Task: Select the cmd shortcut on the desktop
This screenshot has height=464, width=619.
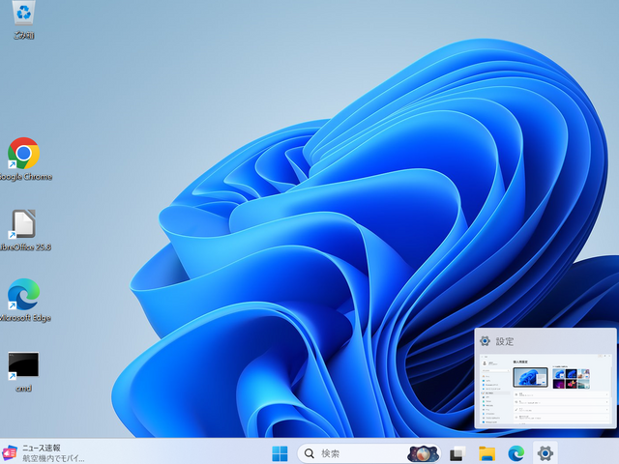Action: click(23, 365)
